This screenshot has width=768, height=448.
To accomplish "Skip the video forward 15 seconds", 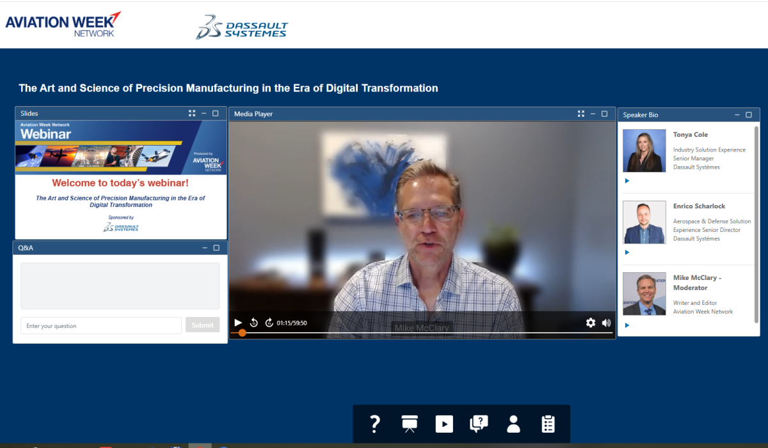I will [x=269, y=323].
